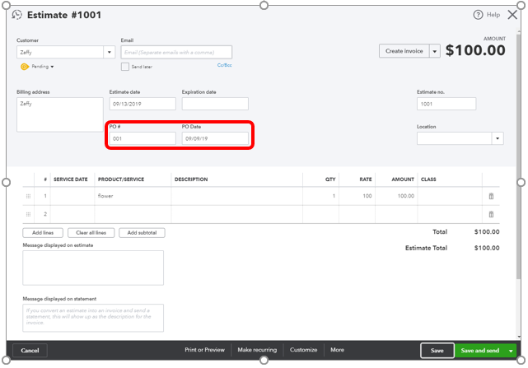Click the PO Date field
Screen dimensions: 528x368
coord(215,138)
